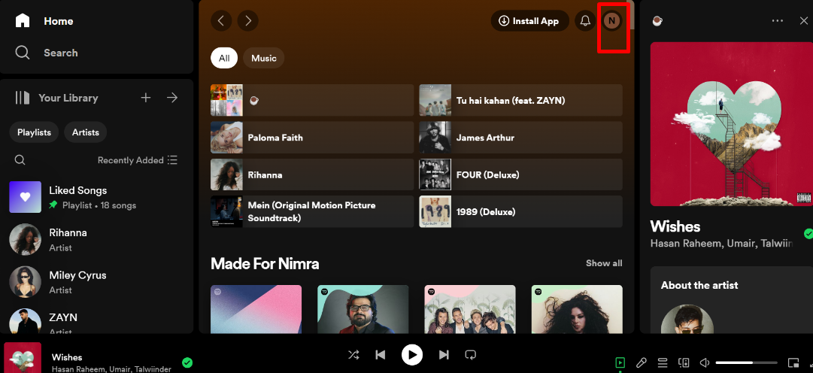This screenshot has width=813, height=373.
Task: Open the pink-blue gradient mix in Made For Nimra
Action: click(256, 309)
